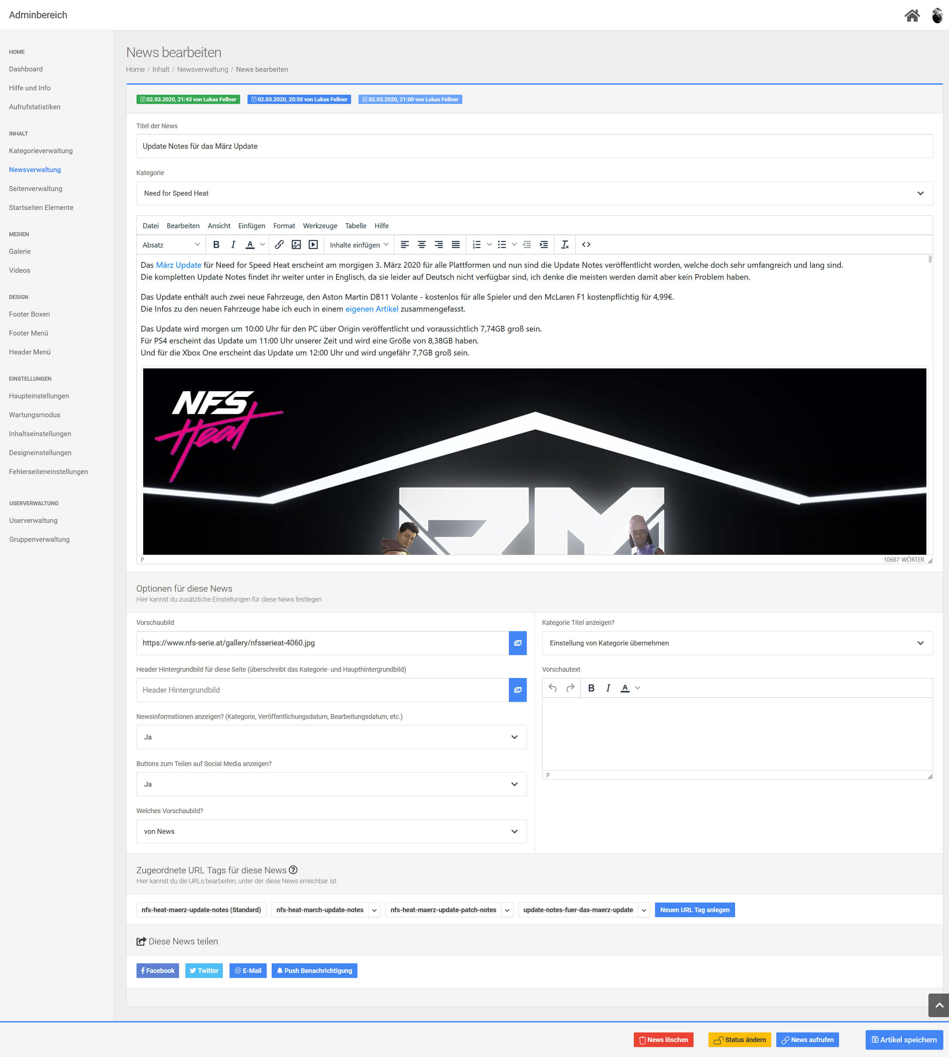The width and height of the screenshot is (949, 1057).
Task: Click News aufrufen button
Action: [807, 1040]
